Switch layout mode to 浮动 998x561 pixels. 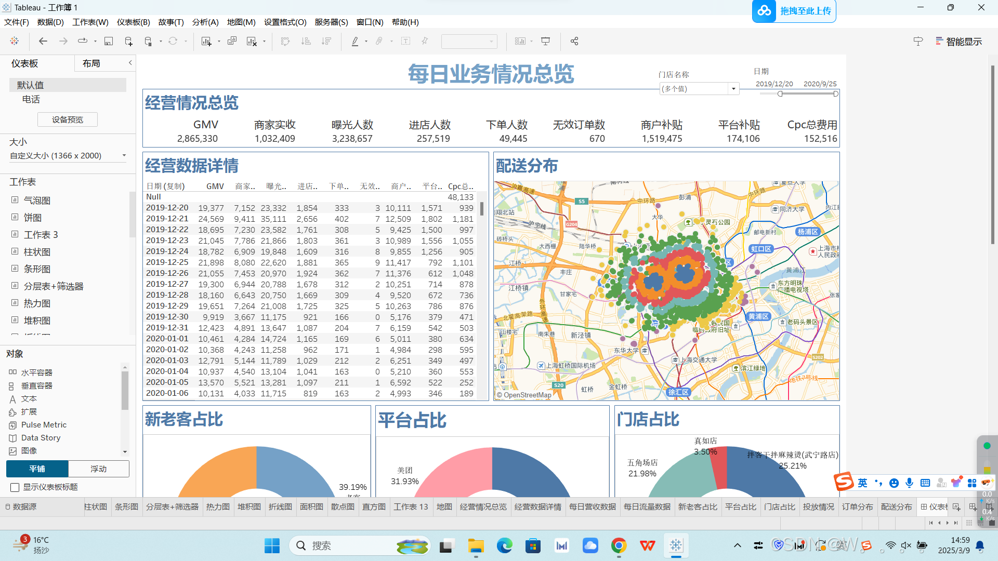[98, 469]
